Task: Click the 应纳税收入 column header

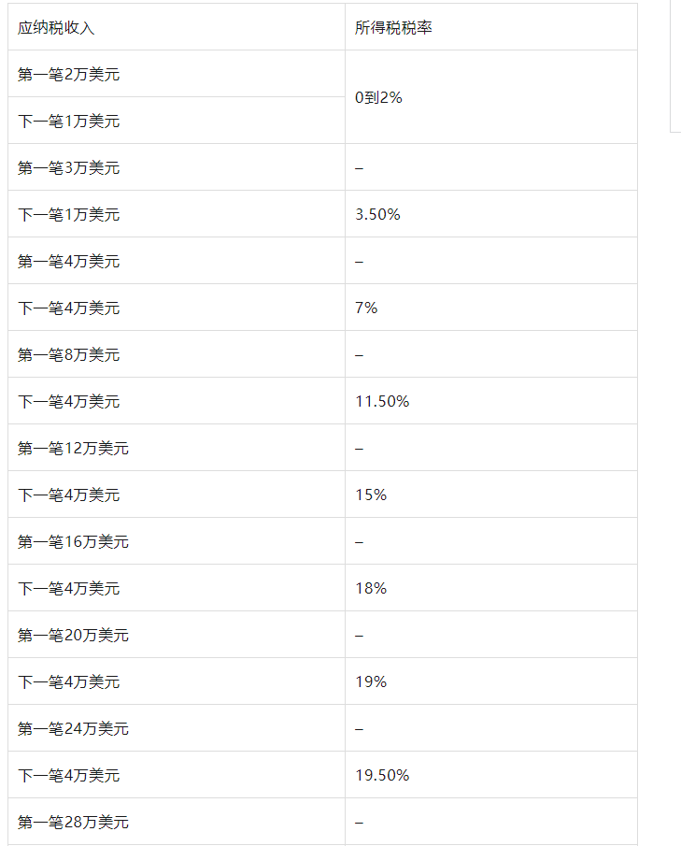Action: point(177,27)
